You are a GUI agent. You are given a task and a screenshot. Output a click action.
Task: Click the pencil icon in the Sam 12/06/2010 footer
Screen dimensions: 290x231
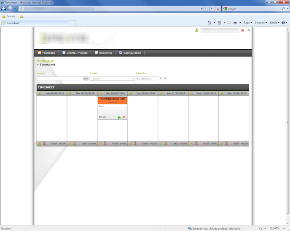[x=191, y=144]
